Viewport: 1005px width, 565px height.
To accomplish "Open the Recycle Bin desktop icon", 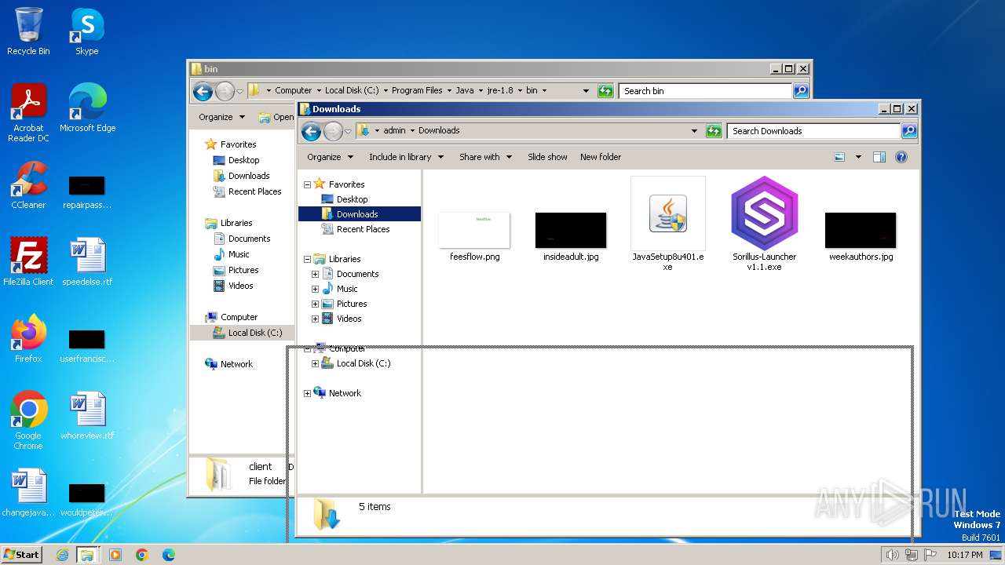I will tap(28, 31).
